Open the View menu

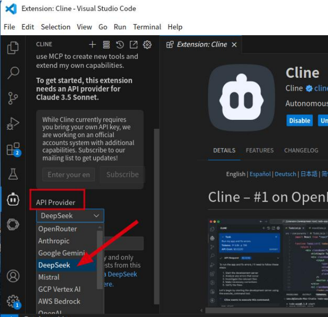(x=84, y=27)
